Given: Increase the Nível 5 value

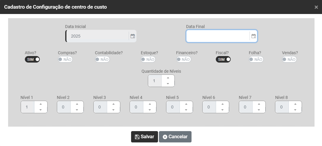Looking at the screenshot, I should point(186,104).
